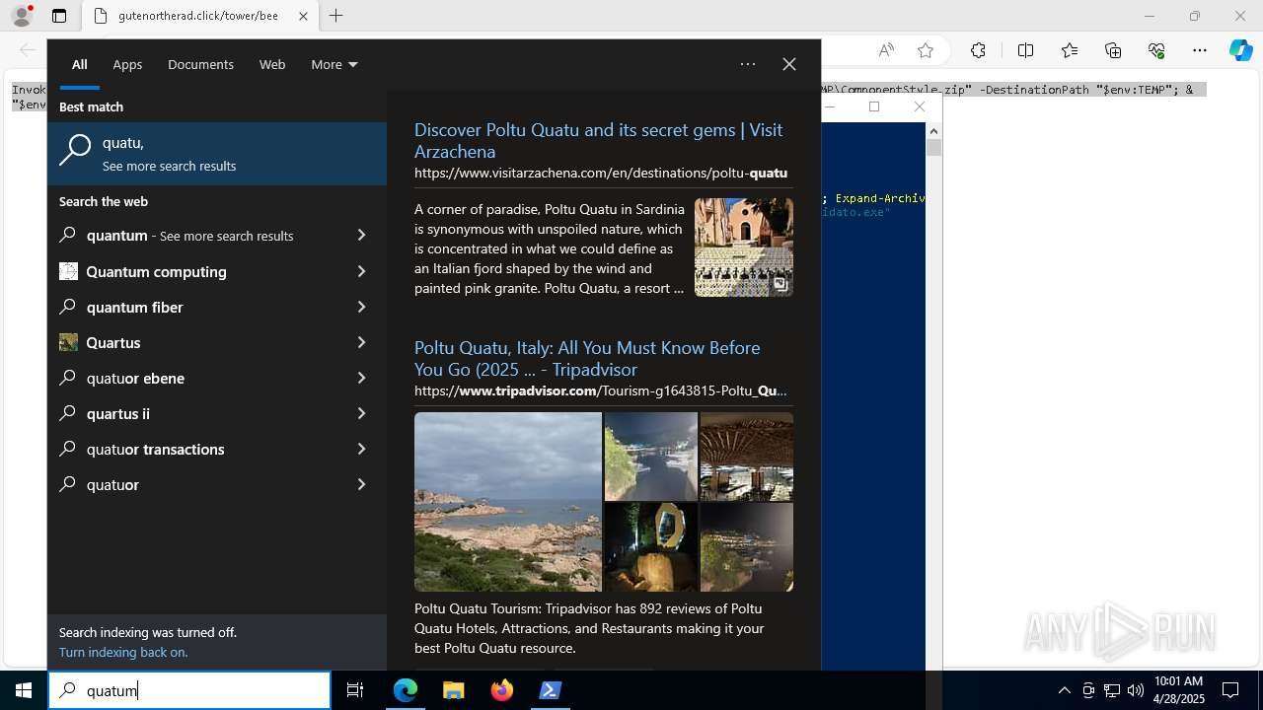Select the Documents search filter tab
This screenshot has width=1263, height=710.
(x=200, y=64)
